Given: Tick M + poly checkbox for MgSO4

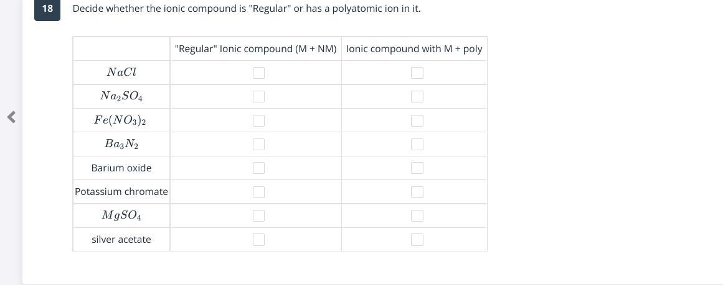Looking at the screenshot, I should (417, 215).
